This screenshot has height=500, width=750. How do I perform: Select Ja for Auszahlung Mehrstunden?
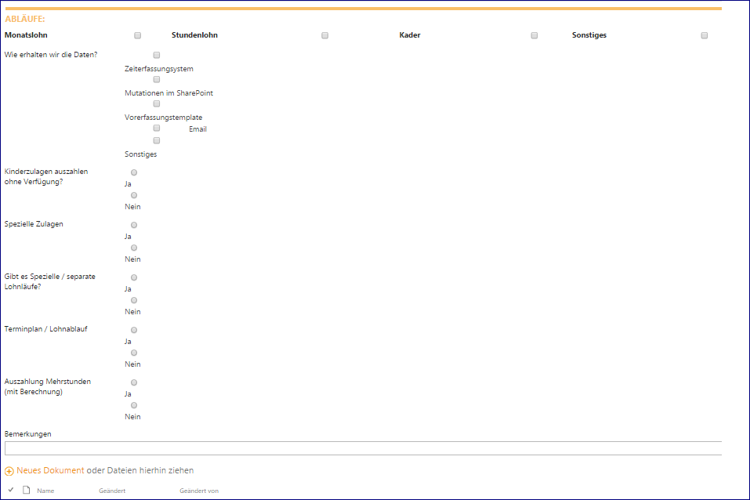tap(134, 382)
